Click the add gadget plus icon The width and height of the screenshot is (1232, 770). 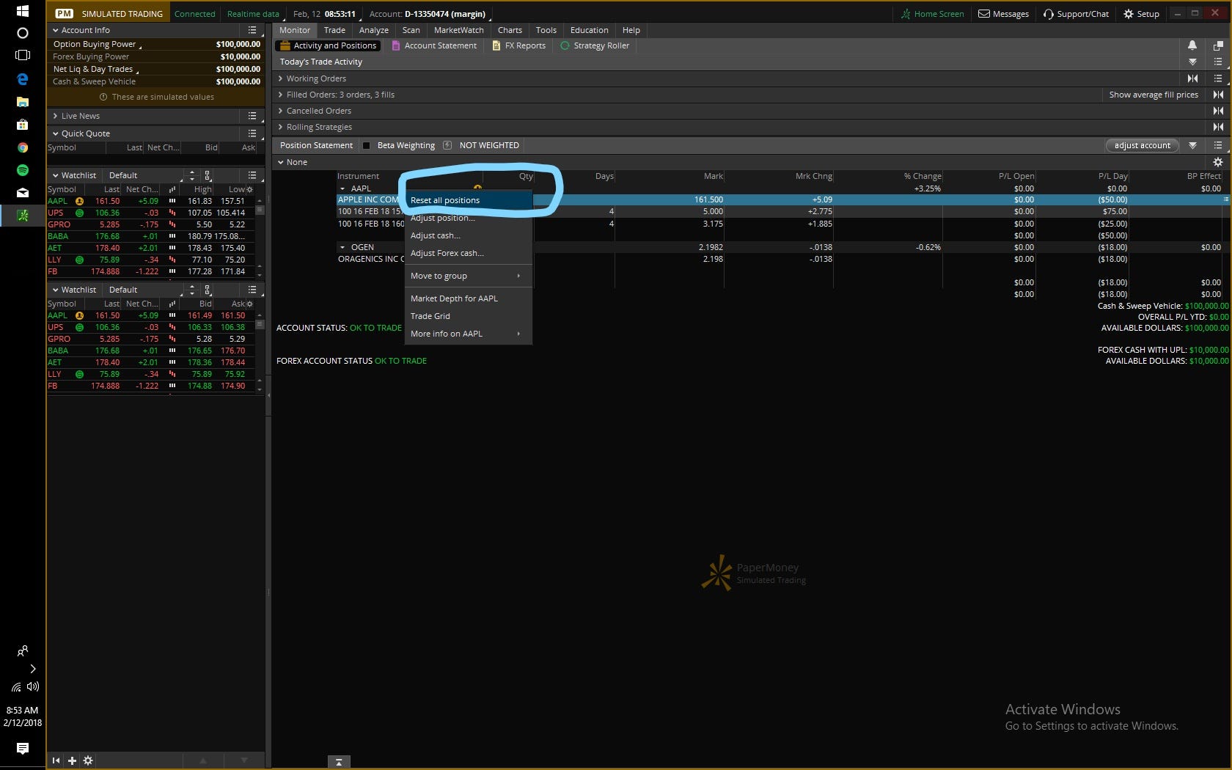click(72, 760)
